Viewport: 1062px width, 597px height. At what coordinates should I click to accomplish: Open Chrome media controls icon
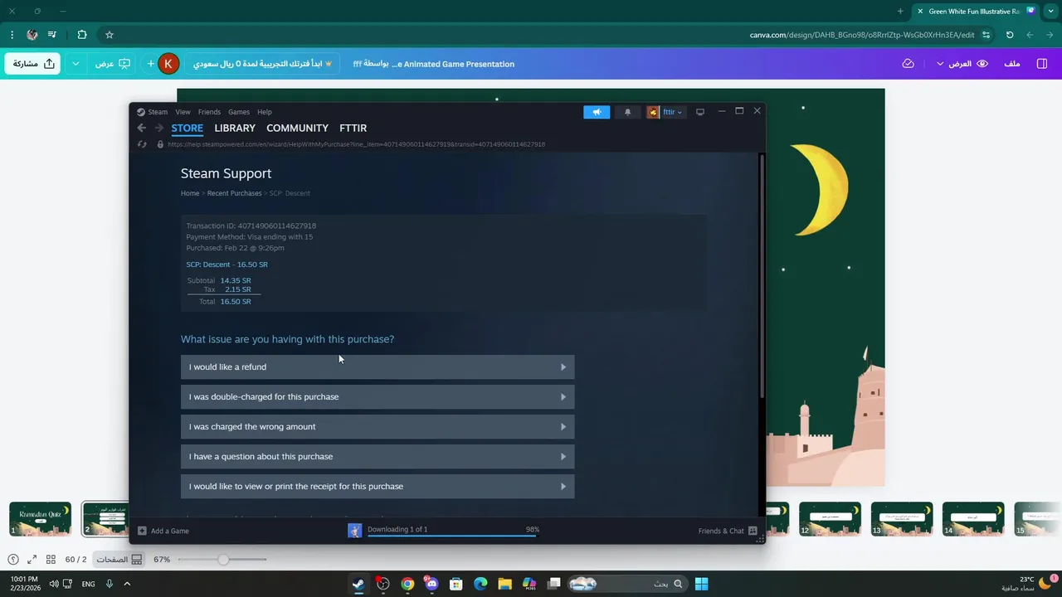pyautogui.click(x=52, y=35)
